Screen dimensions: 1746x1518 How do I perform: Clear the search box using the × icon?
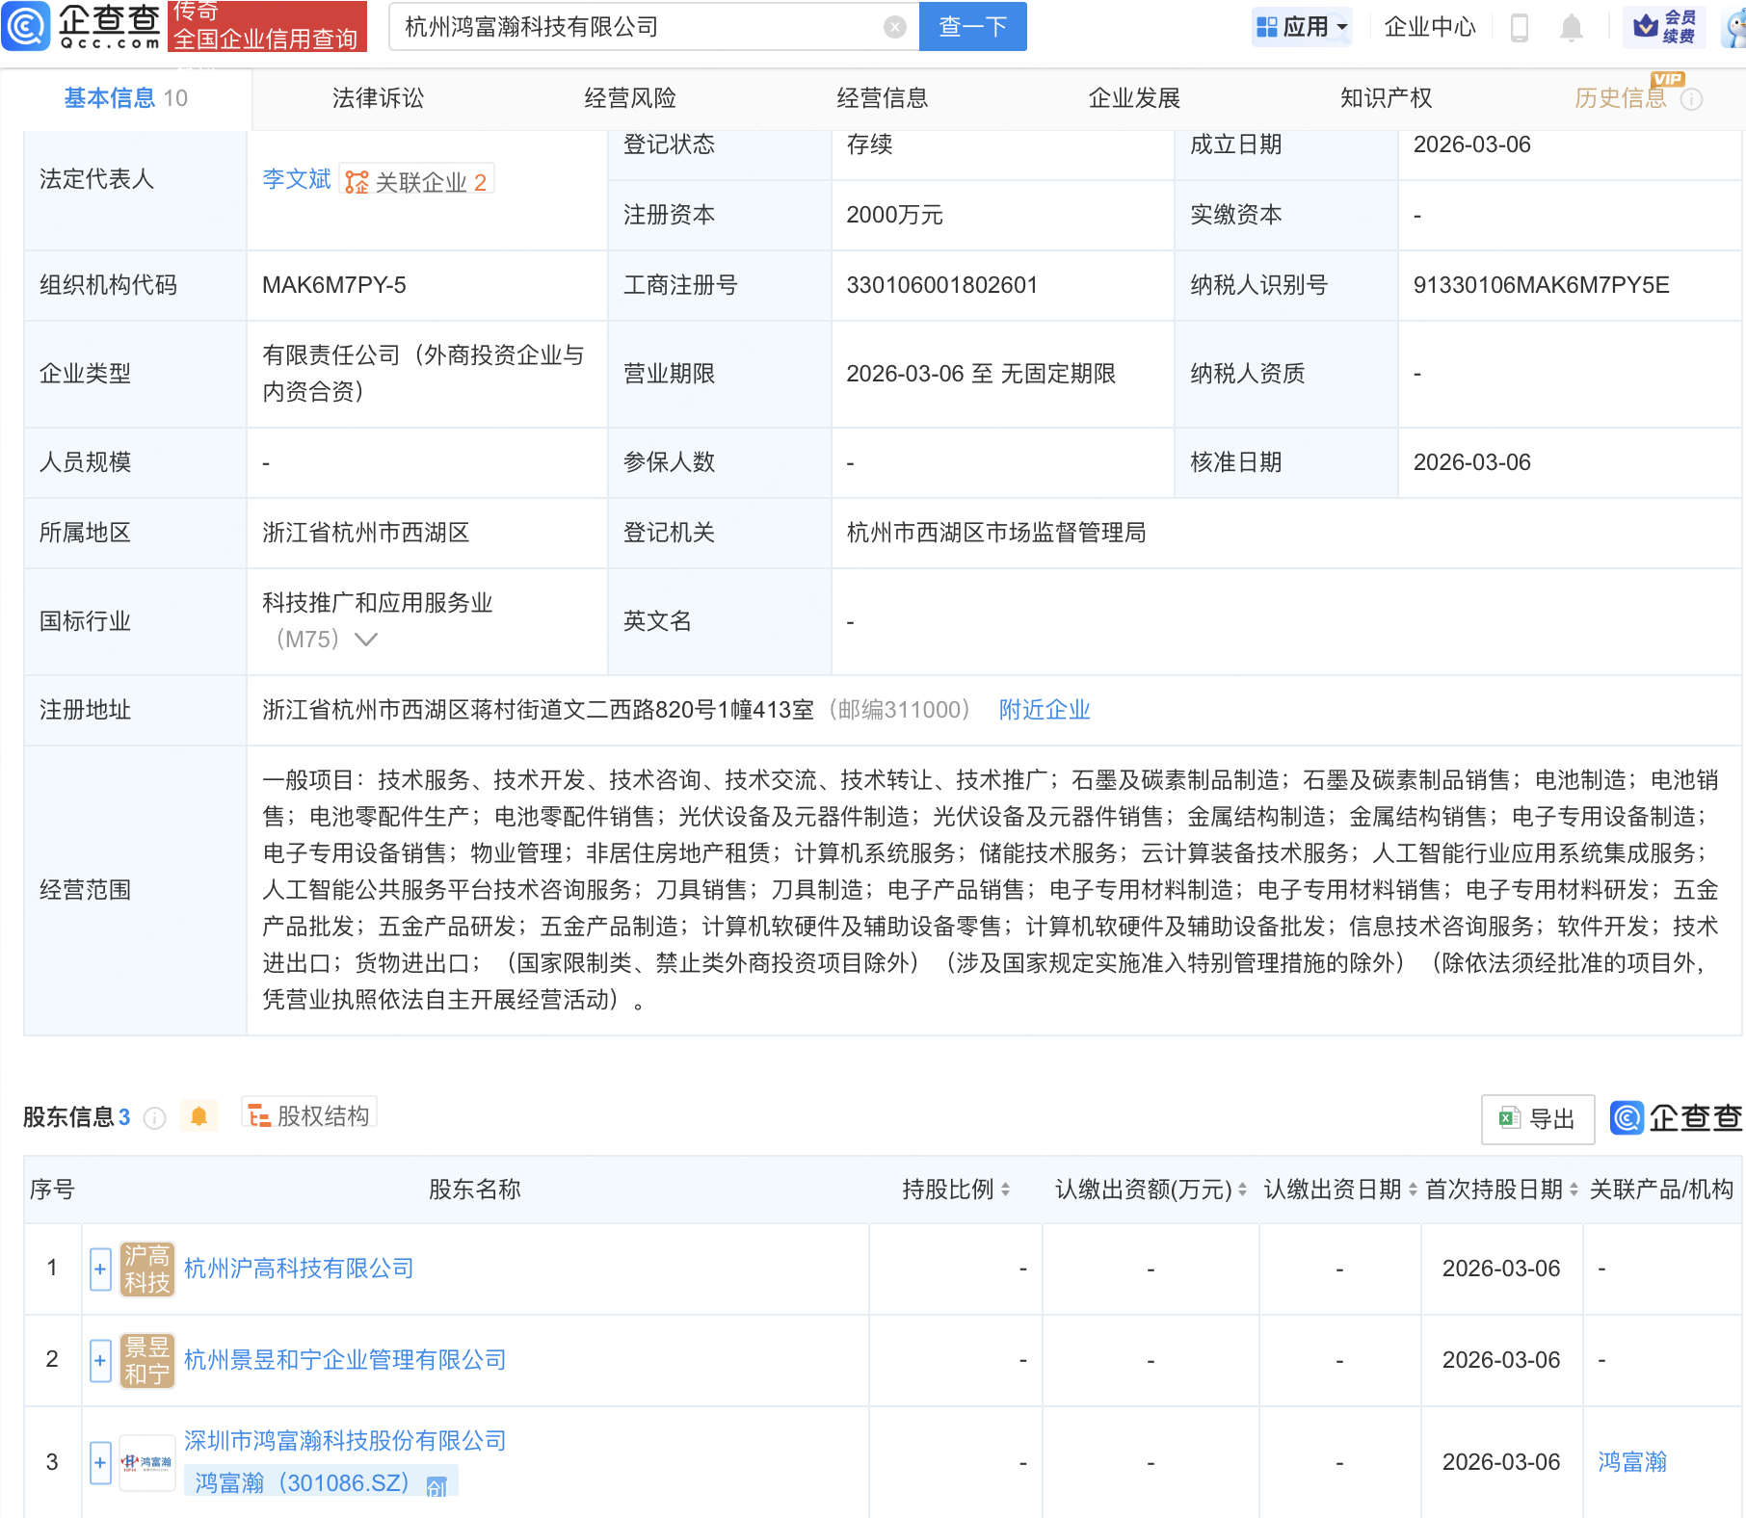(895, 27)
